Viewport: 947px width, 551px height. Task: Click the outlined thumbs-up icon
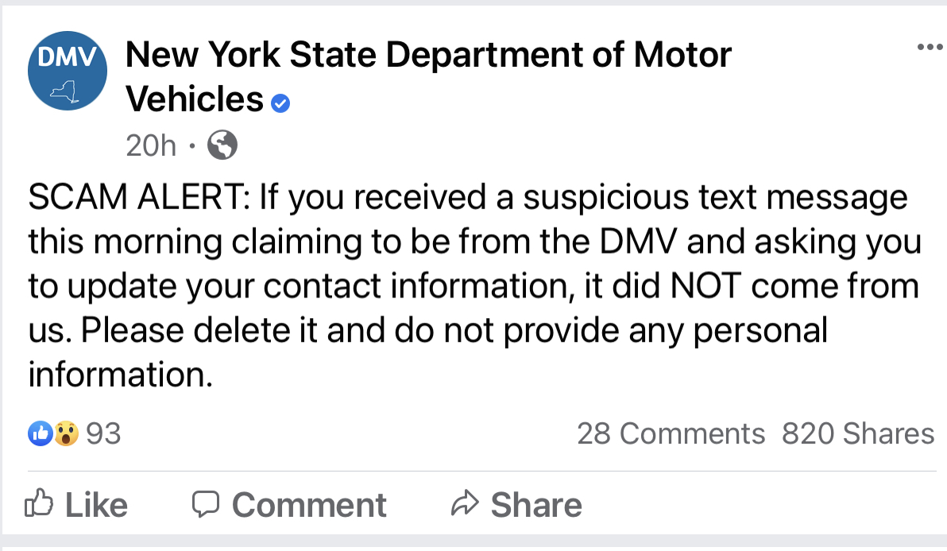click(39, 504)
